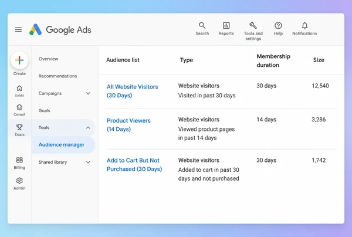The width and height of the screenshot is (352, 237).
Task: Open the Admin gear icon
Action: tap(19, 181)
